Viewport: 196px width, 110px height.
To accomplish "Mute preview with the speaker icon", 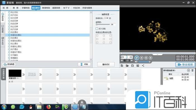I will (136, 62).
